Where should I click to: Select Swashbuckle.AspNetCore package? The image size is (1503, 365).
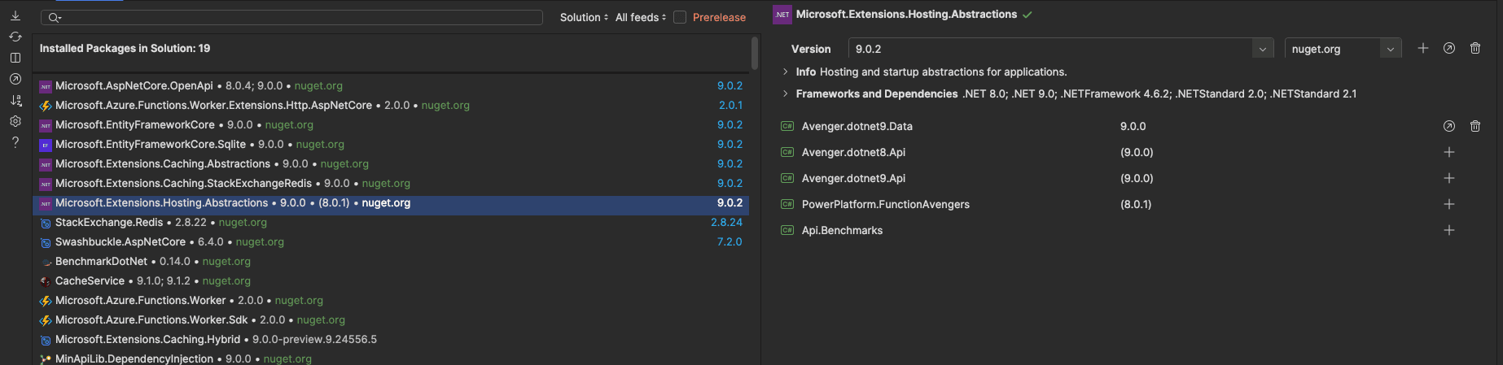(x=391, y=241)
